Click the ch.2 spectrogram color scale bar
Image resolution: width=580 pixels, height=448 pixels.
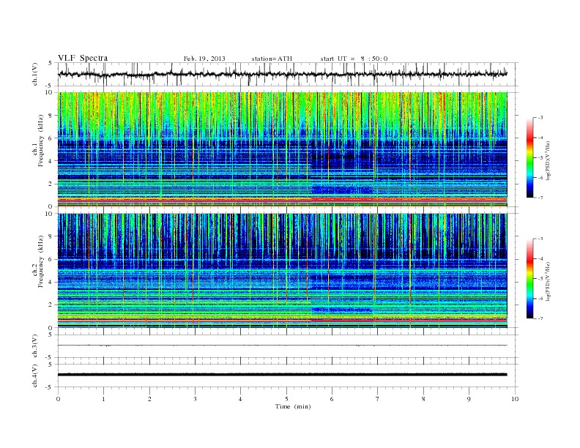coord(529,278)
